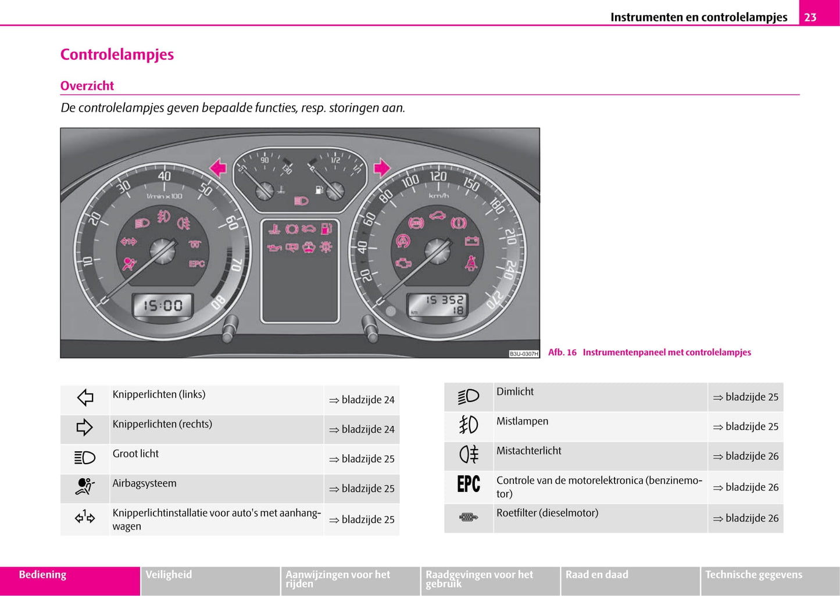Select the trailer turn signal icon

point(85,517)
